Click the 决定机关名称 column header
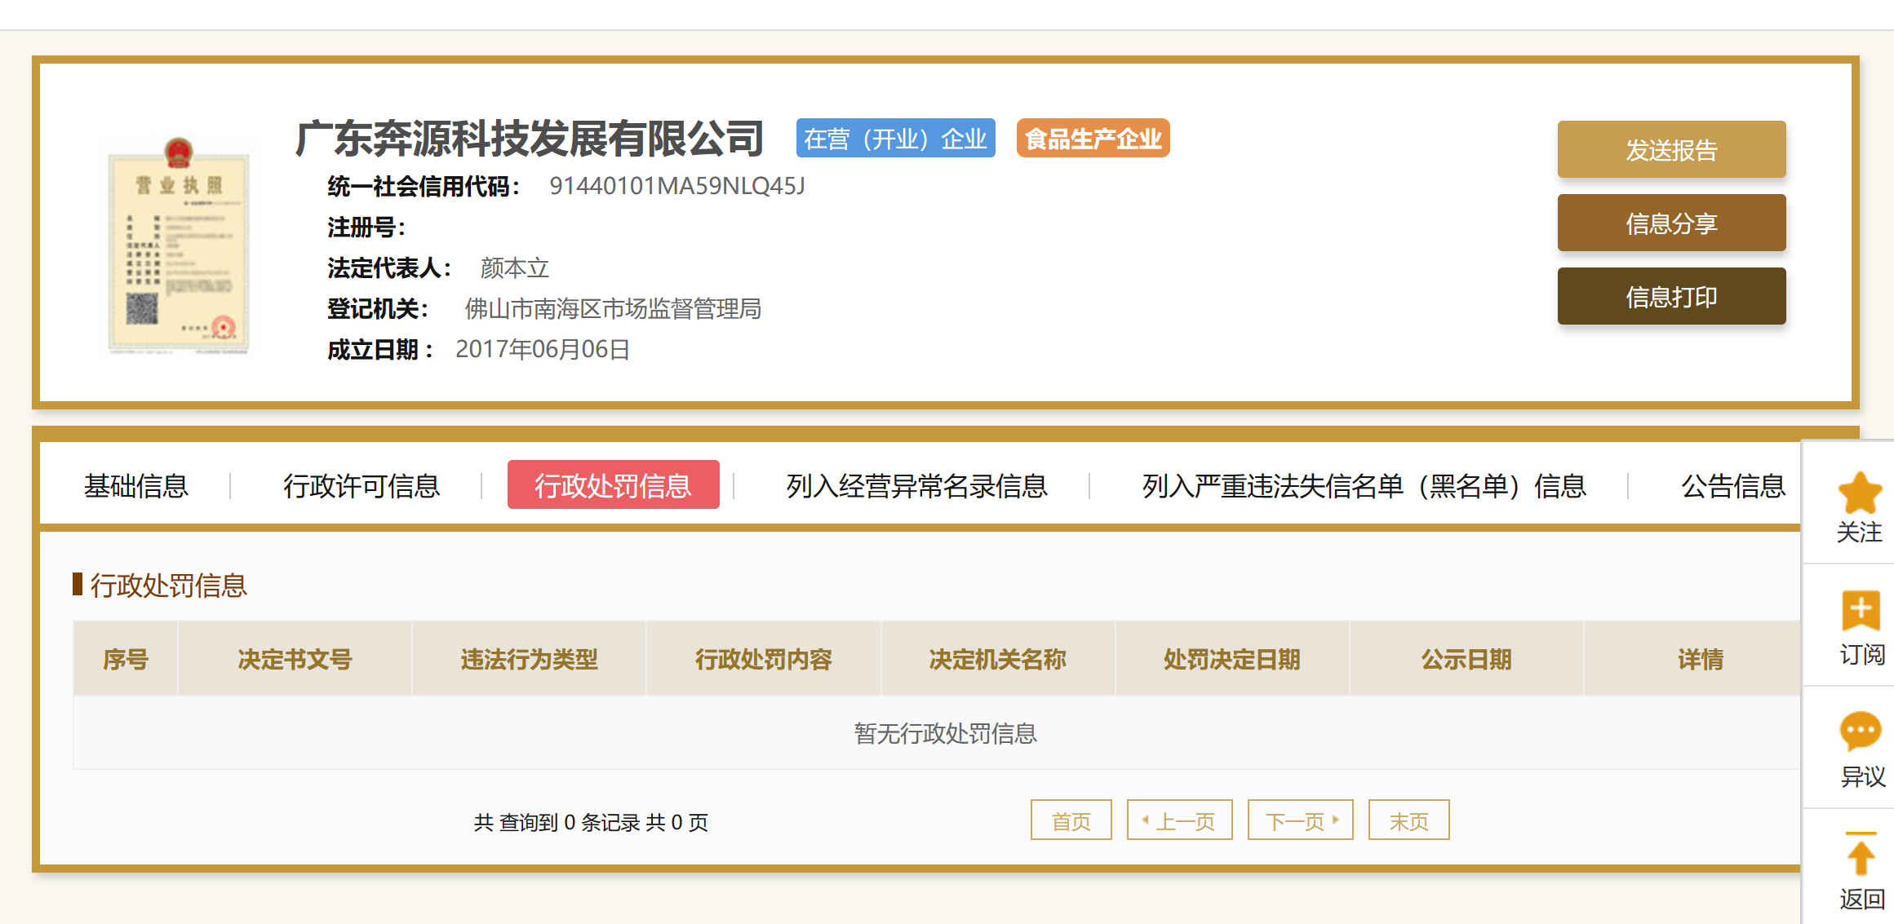This screenshot has height=924, width=1894. coord(997,659)
